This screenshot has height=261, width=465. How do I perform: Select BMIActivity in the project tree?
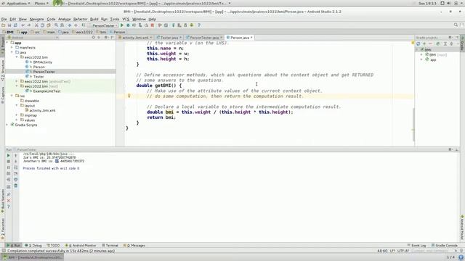point(42,62)
